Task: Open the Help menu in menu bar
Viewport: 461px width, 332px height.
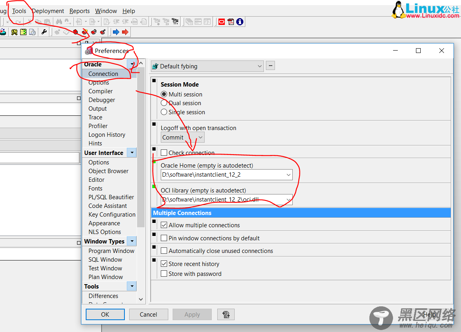Action: pos(129,11)
